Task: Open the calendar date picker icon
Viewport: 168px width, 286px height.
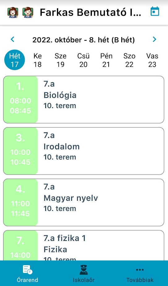Action: pyautogui.click(x=155, y=11)
